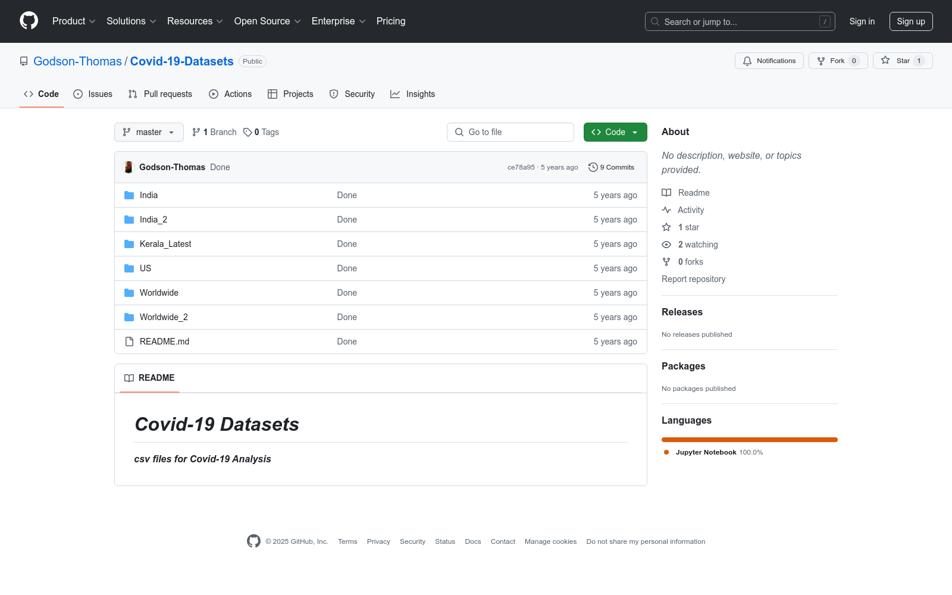Open the India_2 folder
Viewport: 952px width, 595px height.
(x=154, y=220)
